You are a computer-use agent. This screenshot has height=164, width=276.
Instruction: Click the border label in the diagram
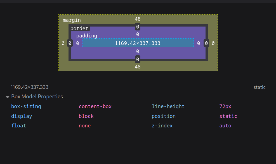[79, 28]
